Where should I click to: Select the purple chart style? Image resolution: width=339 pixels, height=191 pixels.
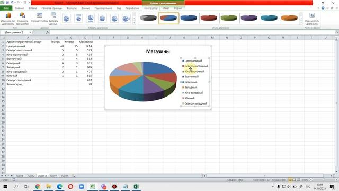coord(249,18)
